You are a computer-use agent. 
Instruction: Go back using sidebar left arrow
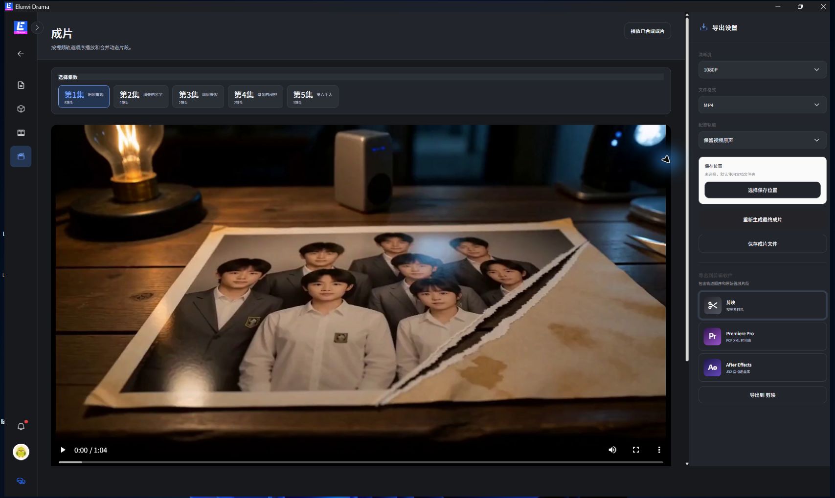(x=21, y=54)
